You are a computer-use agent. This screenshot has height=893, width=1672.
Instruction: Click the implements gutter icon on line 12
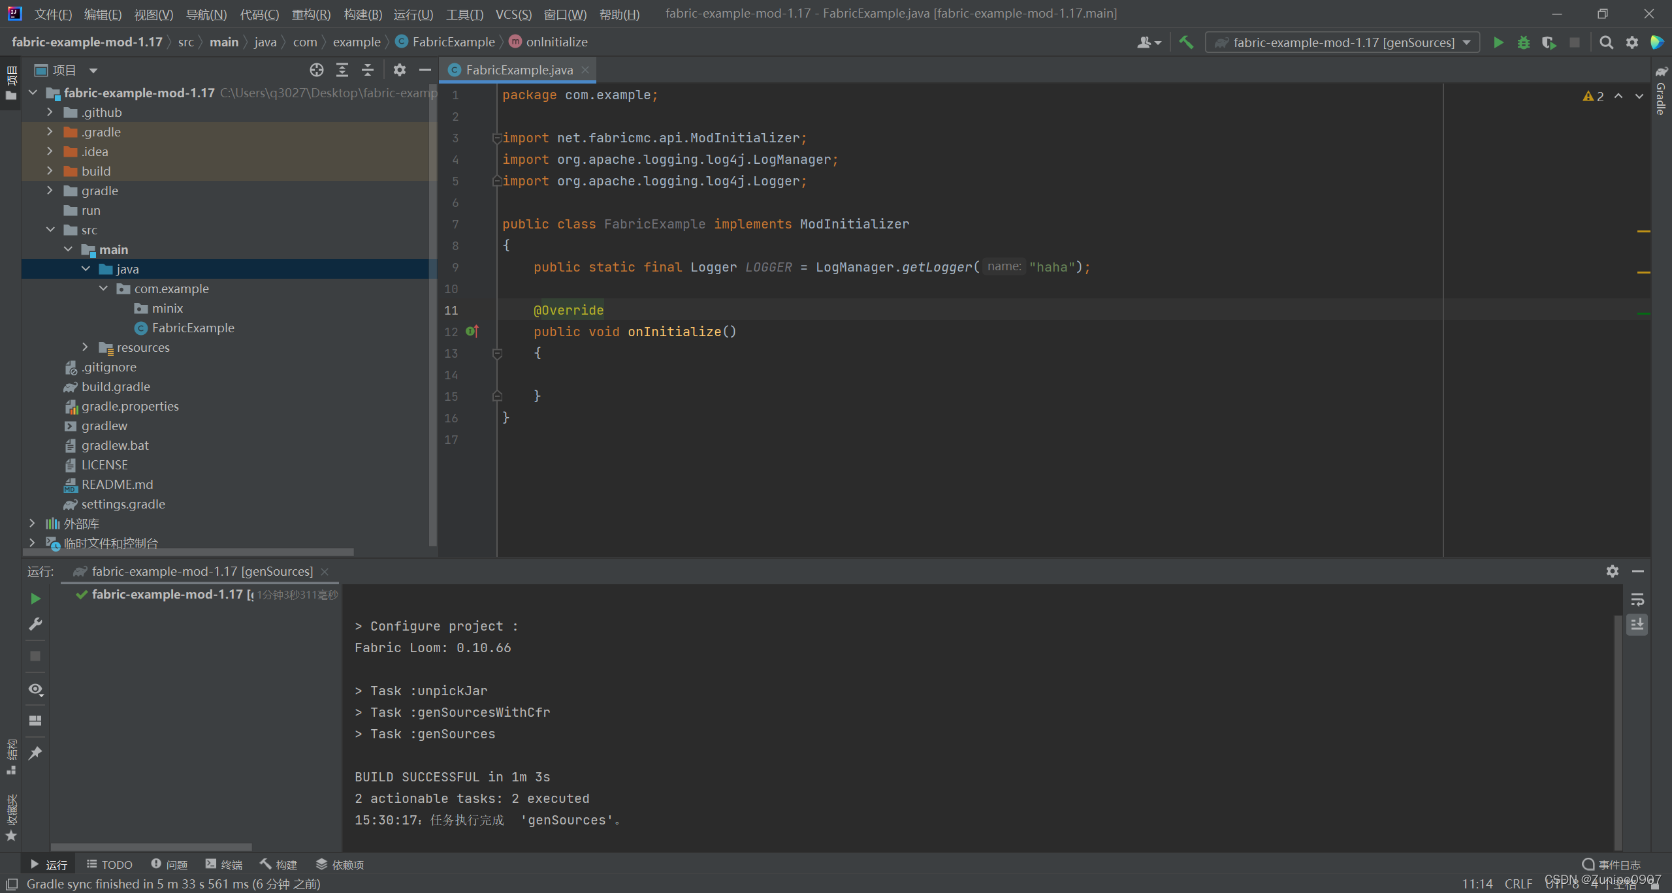point(472,332)
